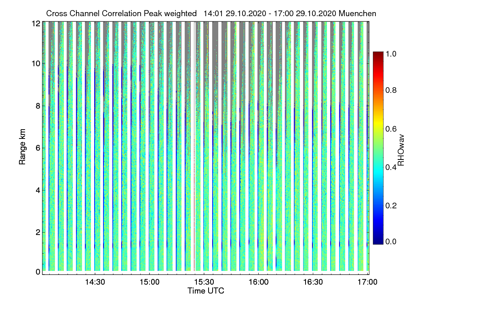Click the y-axis tick label 0

tap(38, 272)
